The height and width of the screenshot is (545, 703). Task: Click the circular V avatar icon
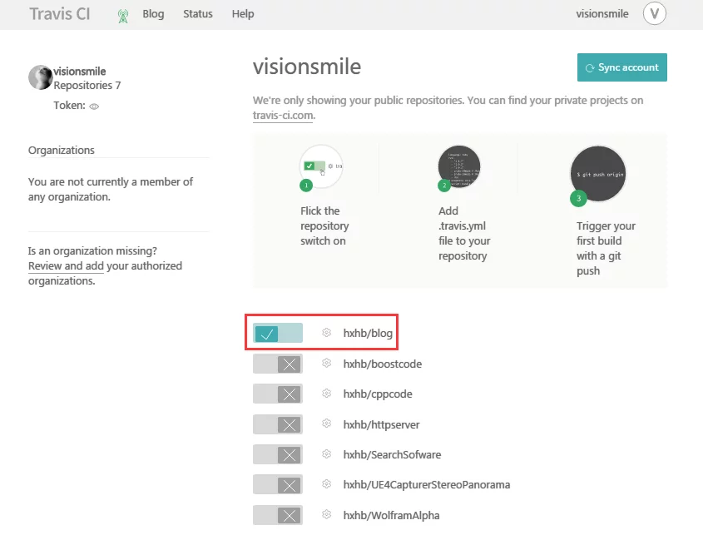[655, 13]
